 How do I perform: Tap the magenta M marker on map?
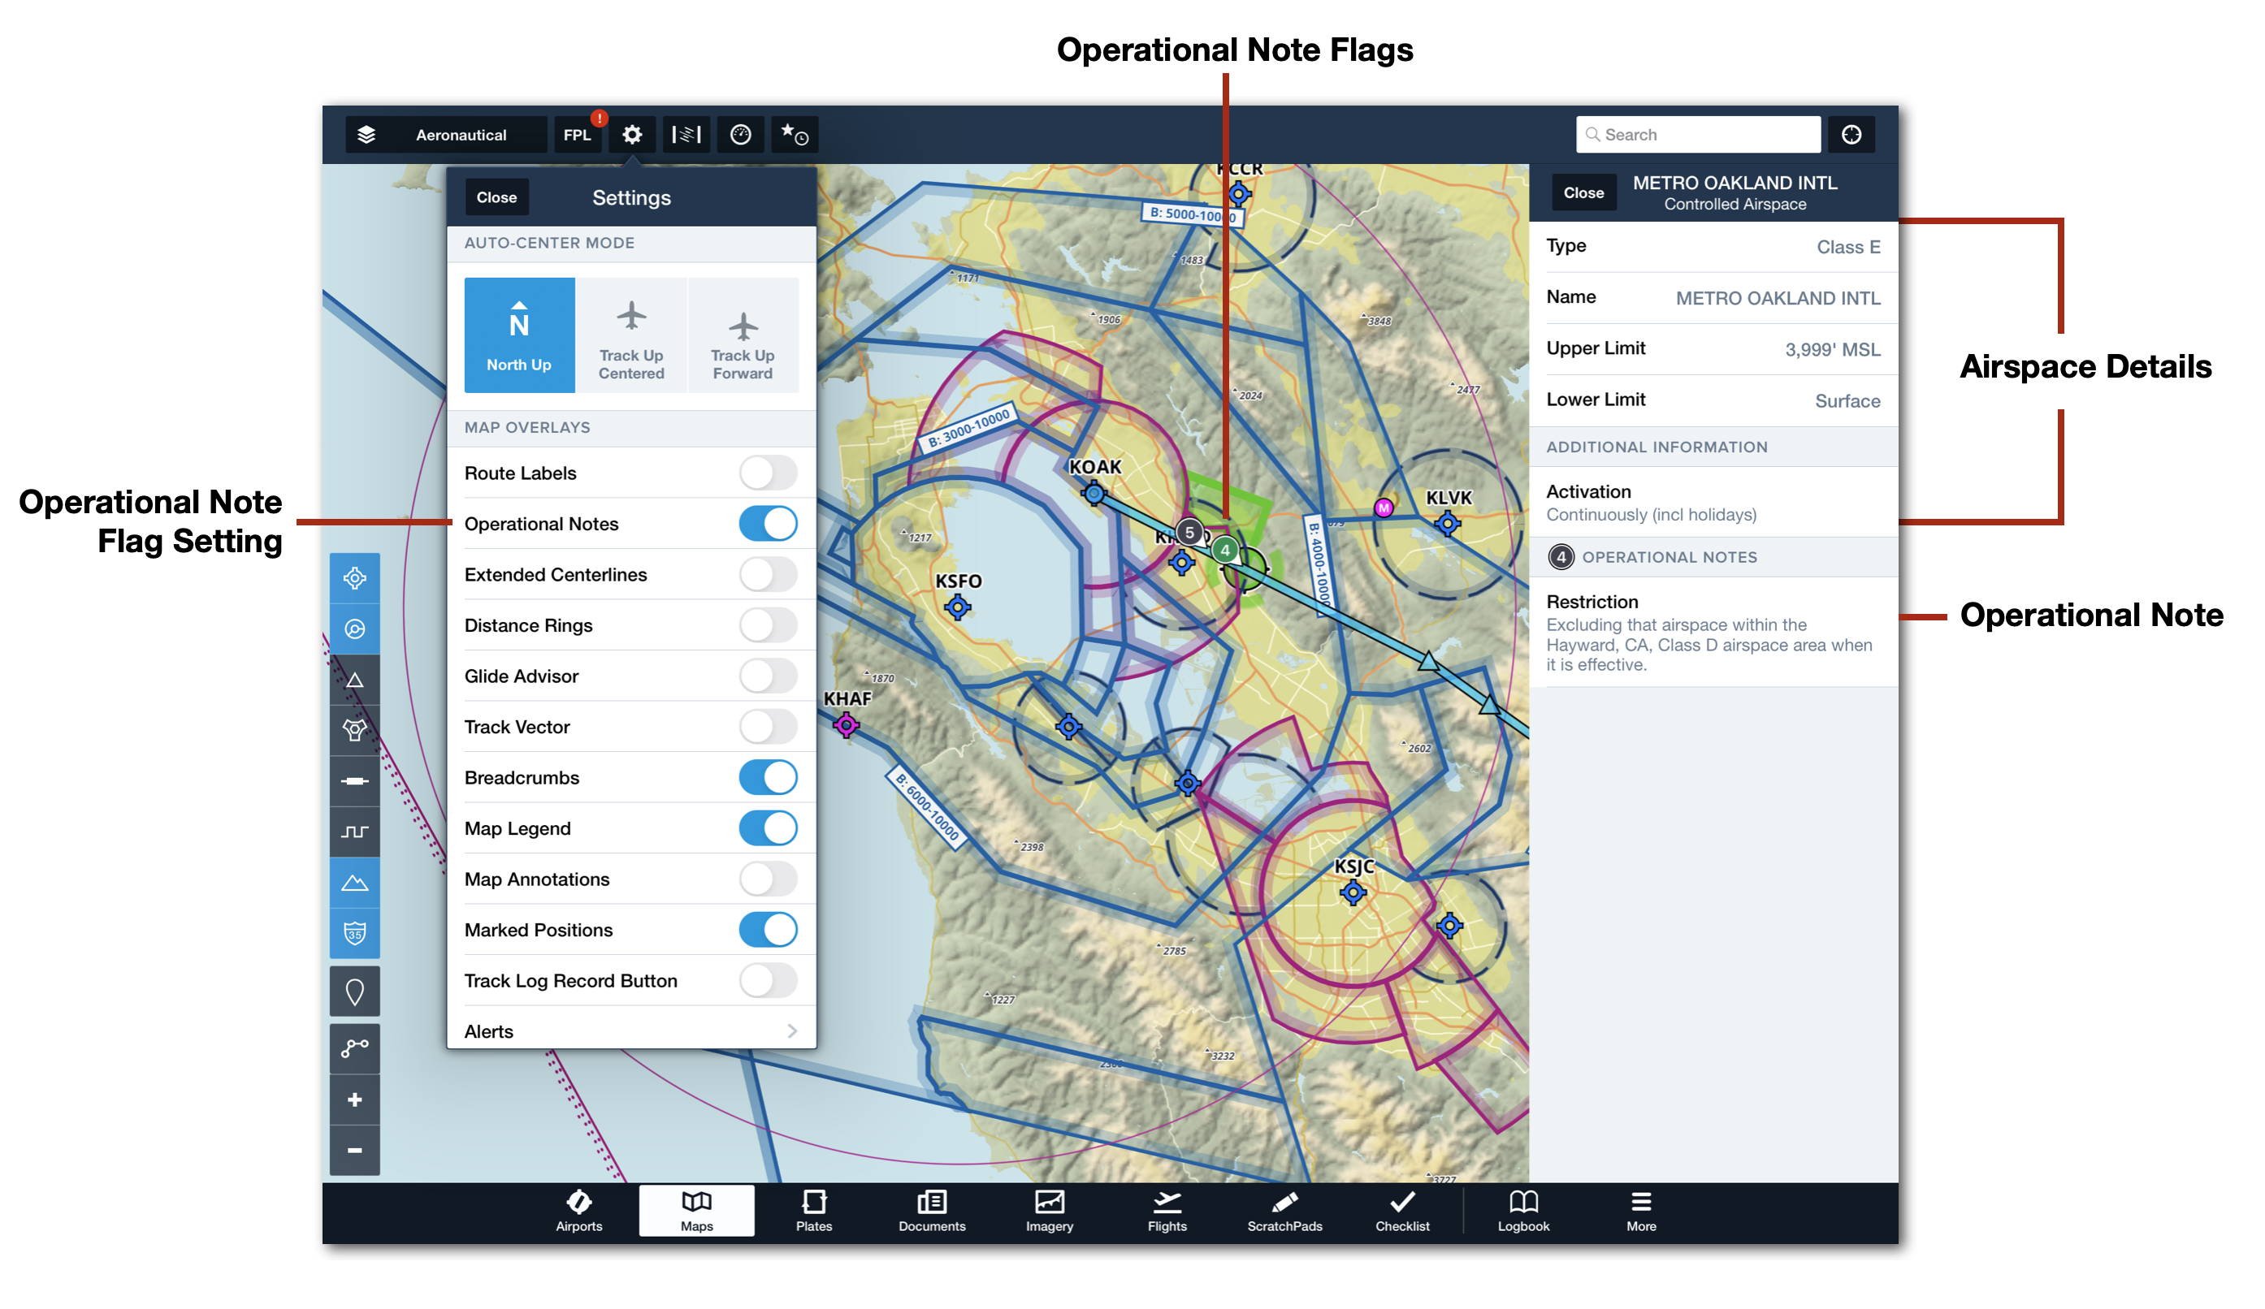1384,508
